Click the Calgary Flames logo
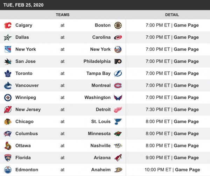210x176 pixels. (x=8, y=25)
